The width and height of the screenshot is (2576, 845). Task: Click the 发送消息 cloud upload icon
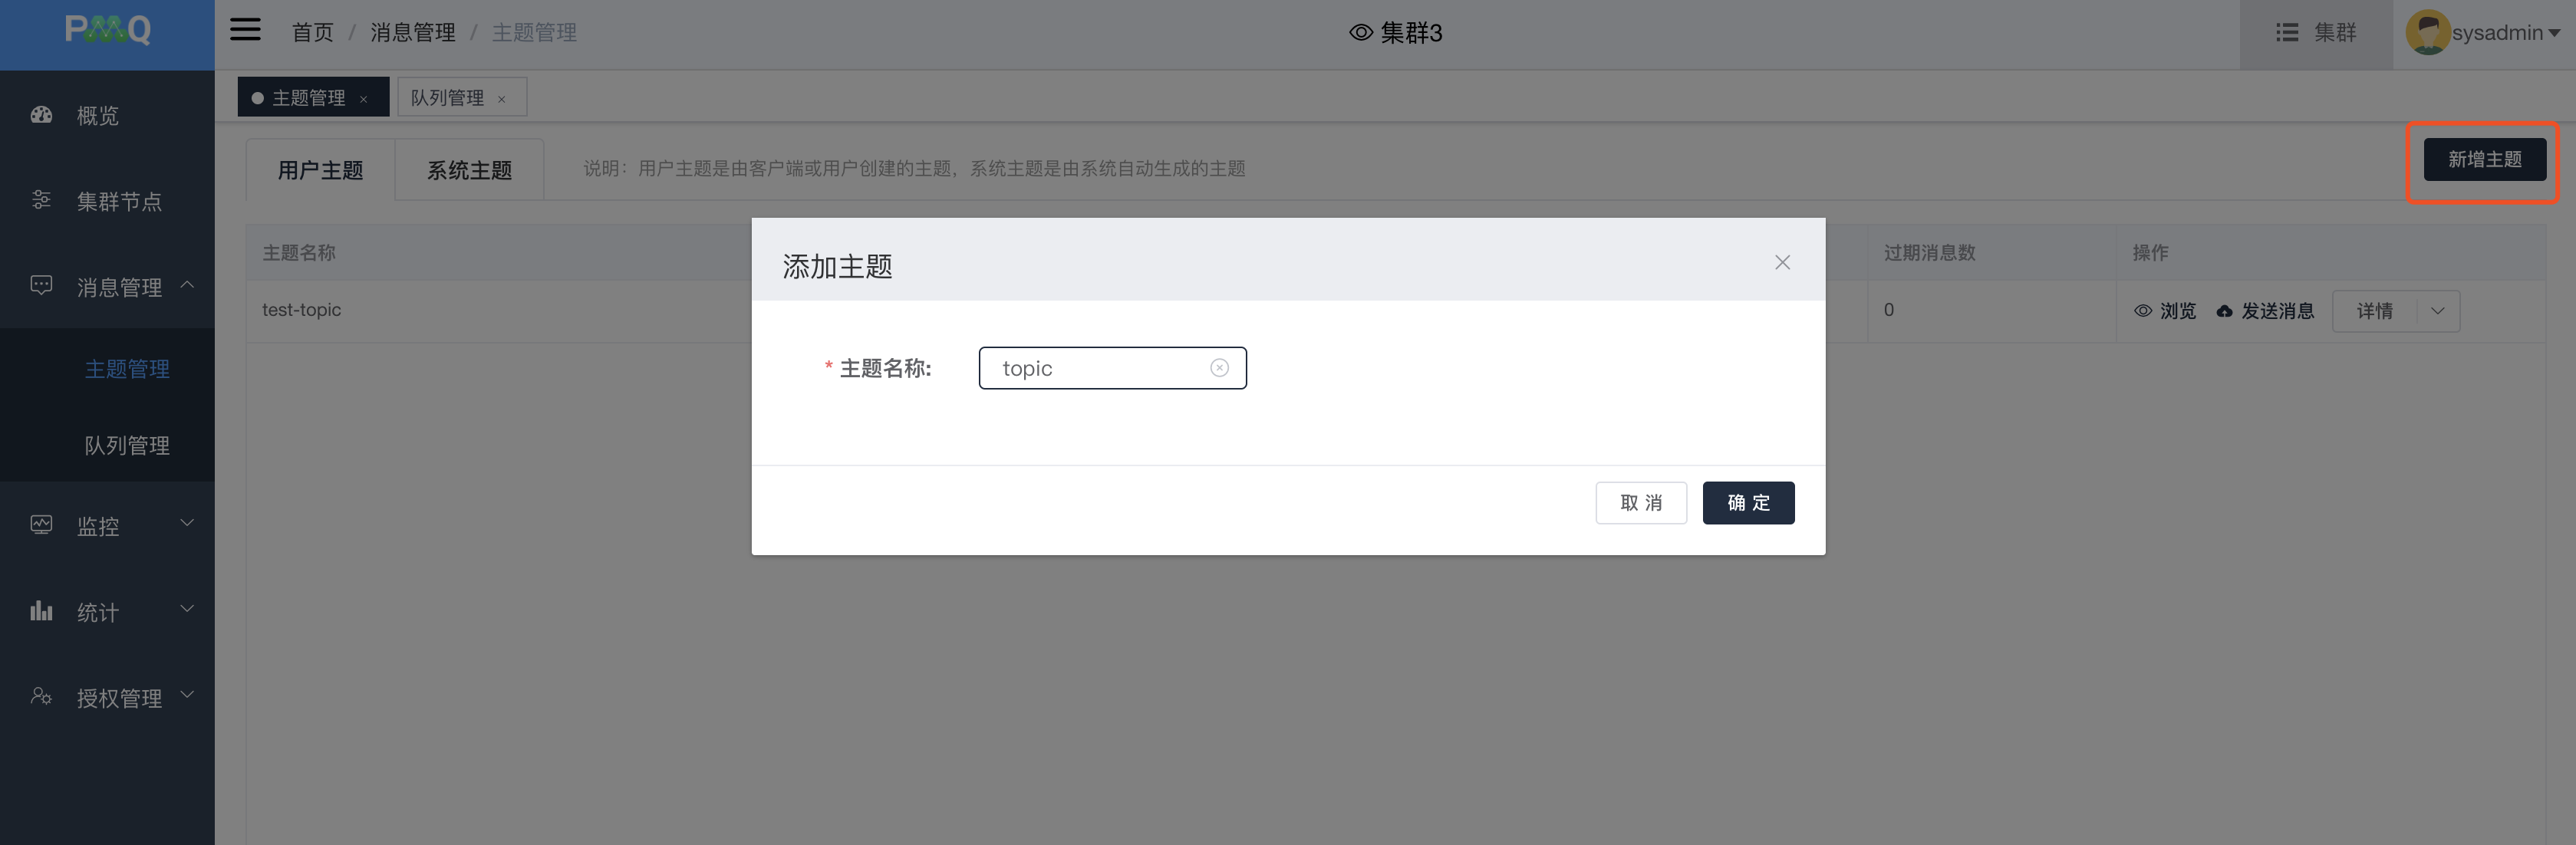coord(2224,311)
